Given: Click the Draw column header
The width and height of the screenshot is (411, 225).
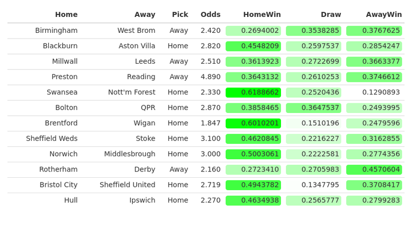Looking at the screenshot, I should click(331, 14).
